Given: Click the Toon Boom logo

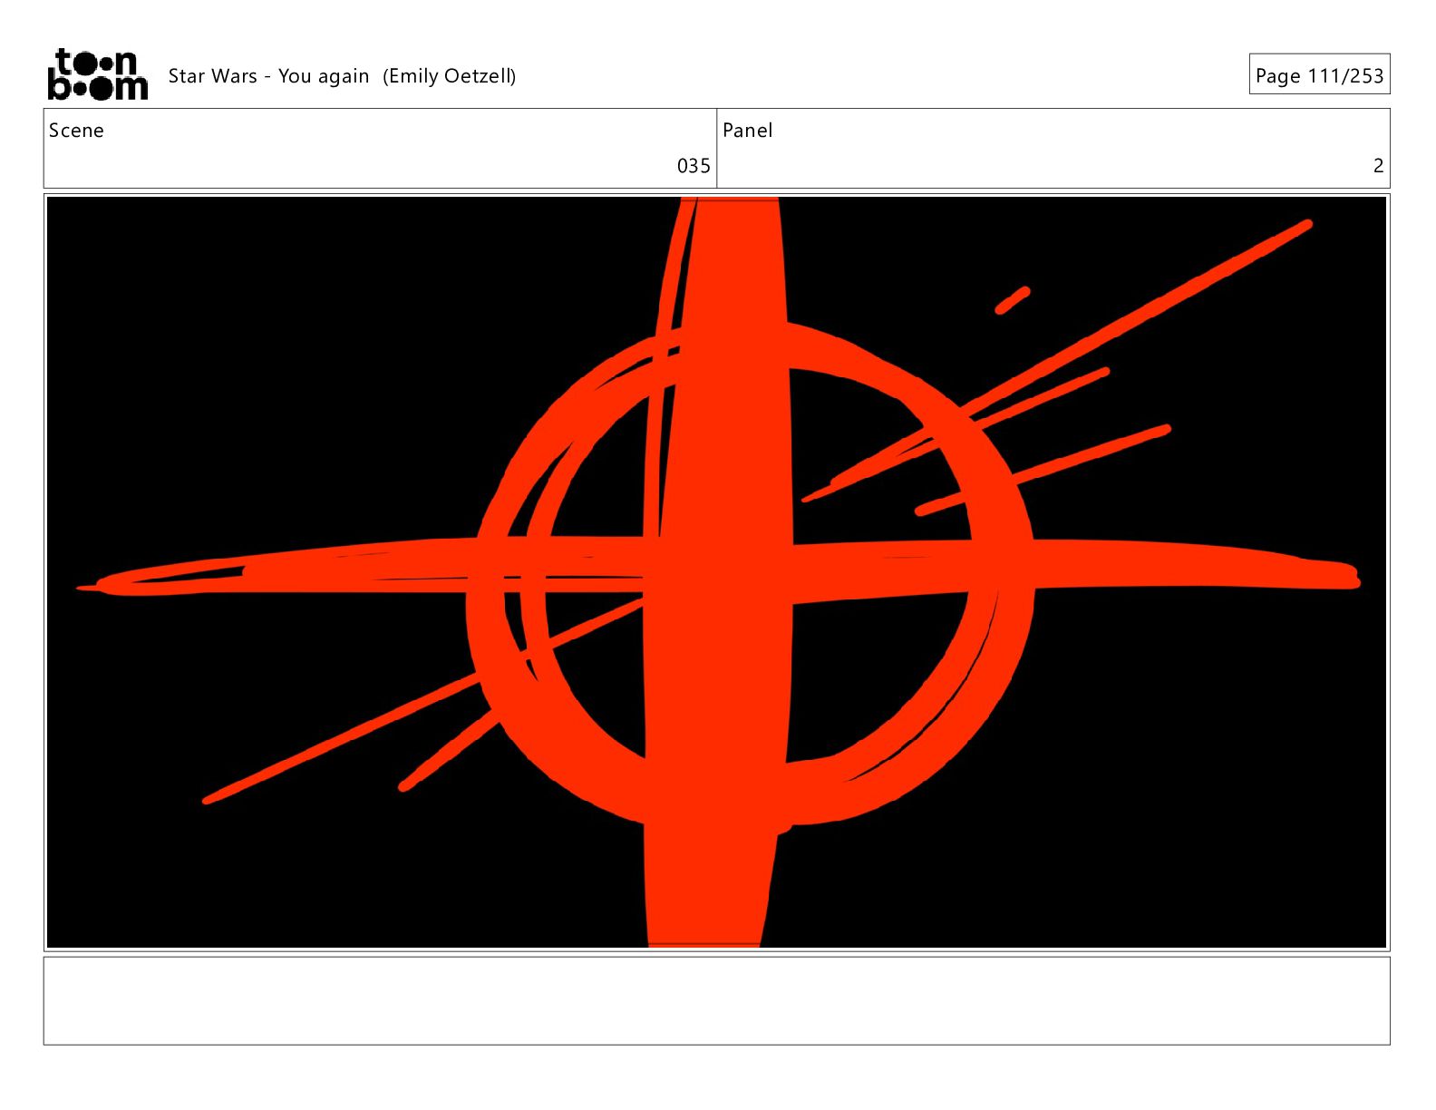Looking at the screenshot, I should [x=97, y=74].
